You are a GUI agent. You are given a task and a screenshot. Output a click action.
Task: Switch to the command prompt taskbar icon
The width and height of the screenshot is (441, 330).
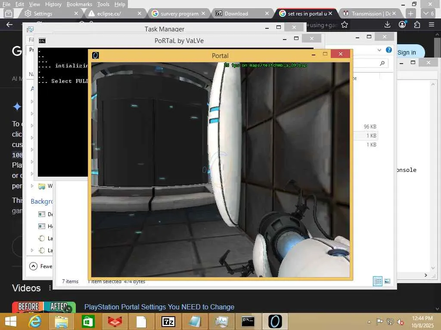[248, 321]
